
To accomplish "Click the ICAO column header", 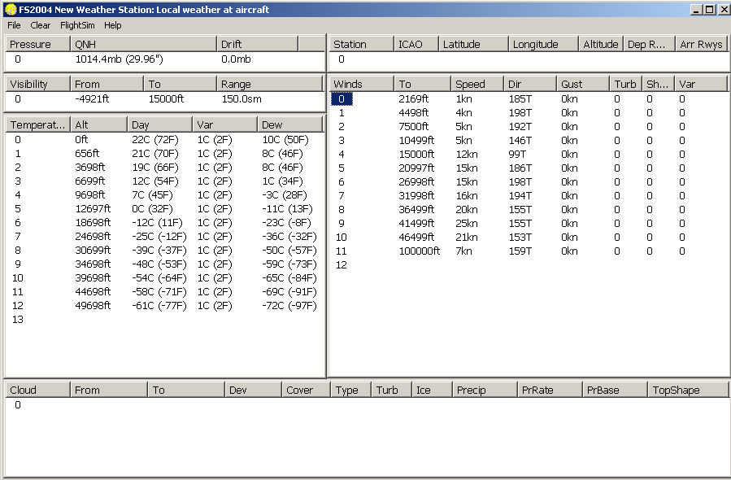I will [x=416, y=44].
